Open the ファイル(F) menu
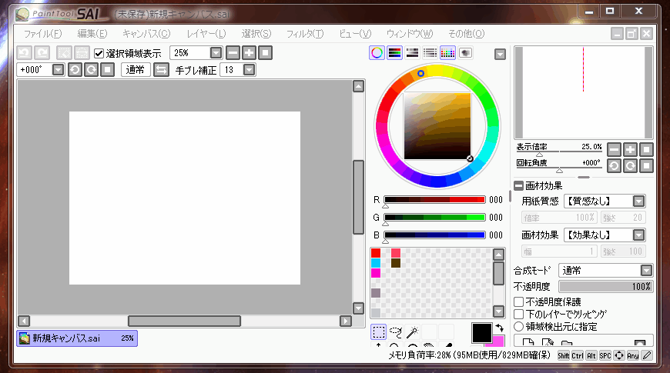670x373 pixels. pyautogui.click(x=42, y=34)
